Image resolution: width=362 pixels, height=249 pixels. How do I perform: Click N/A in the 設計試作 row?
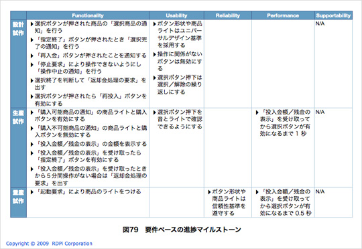coord(320,23)
